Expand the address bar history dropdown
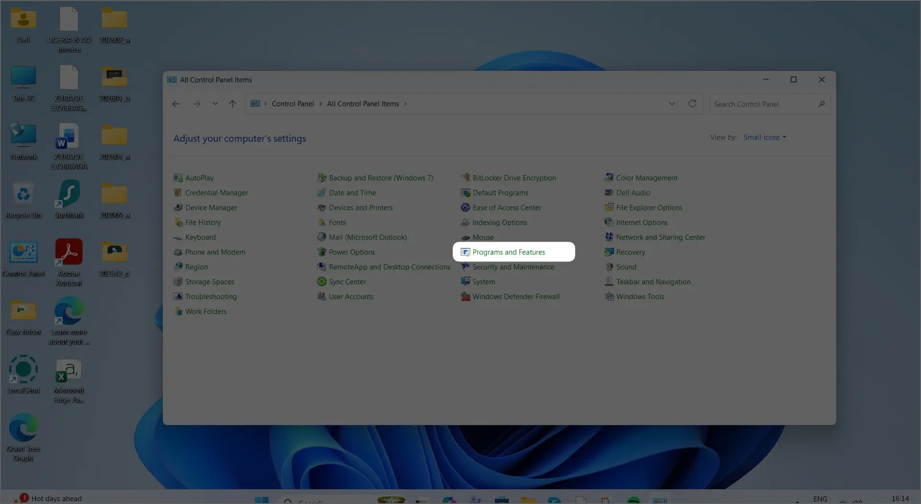Screen dimensions: 921x504 point(671,104)
